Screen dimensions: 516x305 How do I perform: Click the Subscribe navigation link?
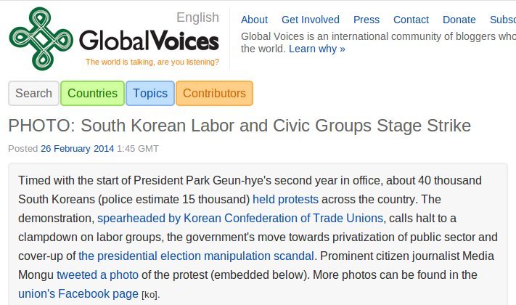pos(503,20)
